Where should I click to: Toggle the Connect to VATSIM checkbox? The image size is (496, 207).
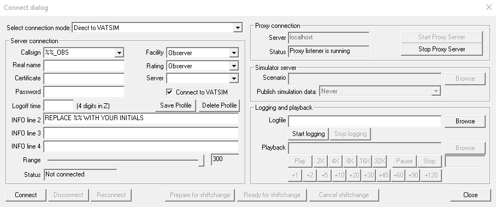click(x=169, y=92)
